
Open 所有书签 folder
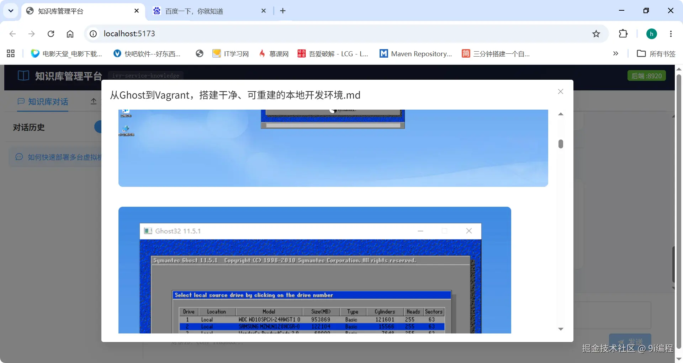[656, 54]
